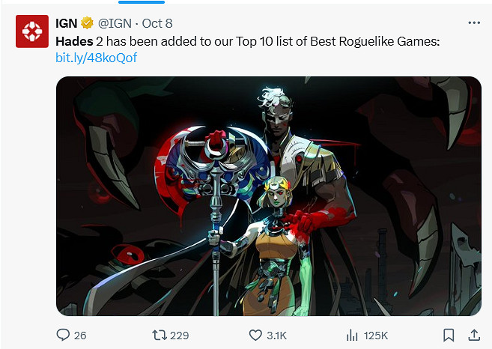Click the 229 reposts count
Viewport: 492px width, 349px height.
point(180,336)
